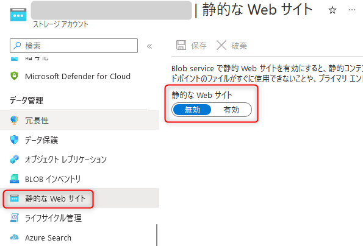Open the Azure Search menu item
Screen dimensions: 363x246
80,237
